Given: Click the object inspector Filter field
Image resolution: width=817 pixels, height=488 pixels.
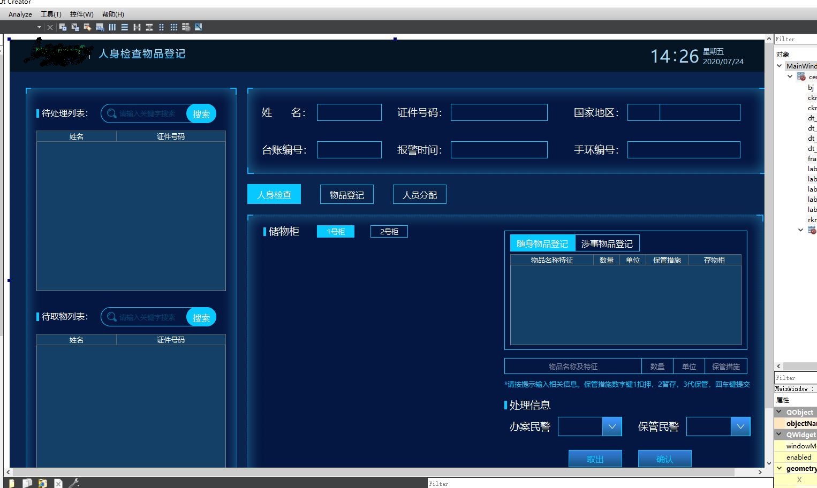Looking at the screenshot, I should 796,39.
